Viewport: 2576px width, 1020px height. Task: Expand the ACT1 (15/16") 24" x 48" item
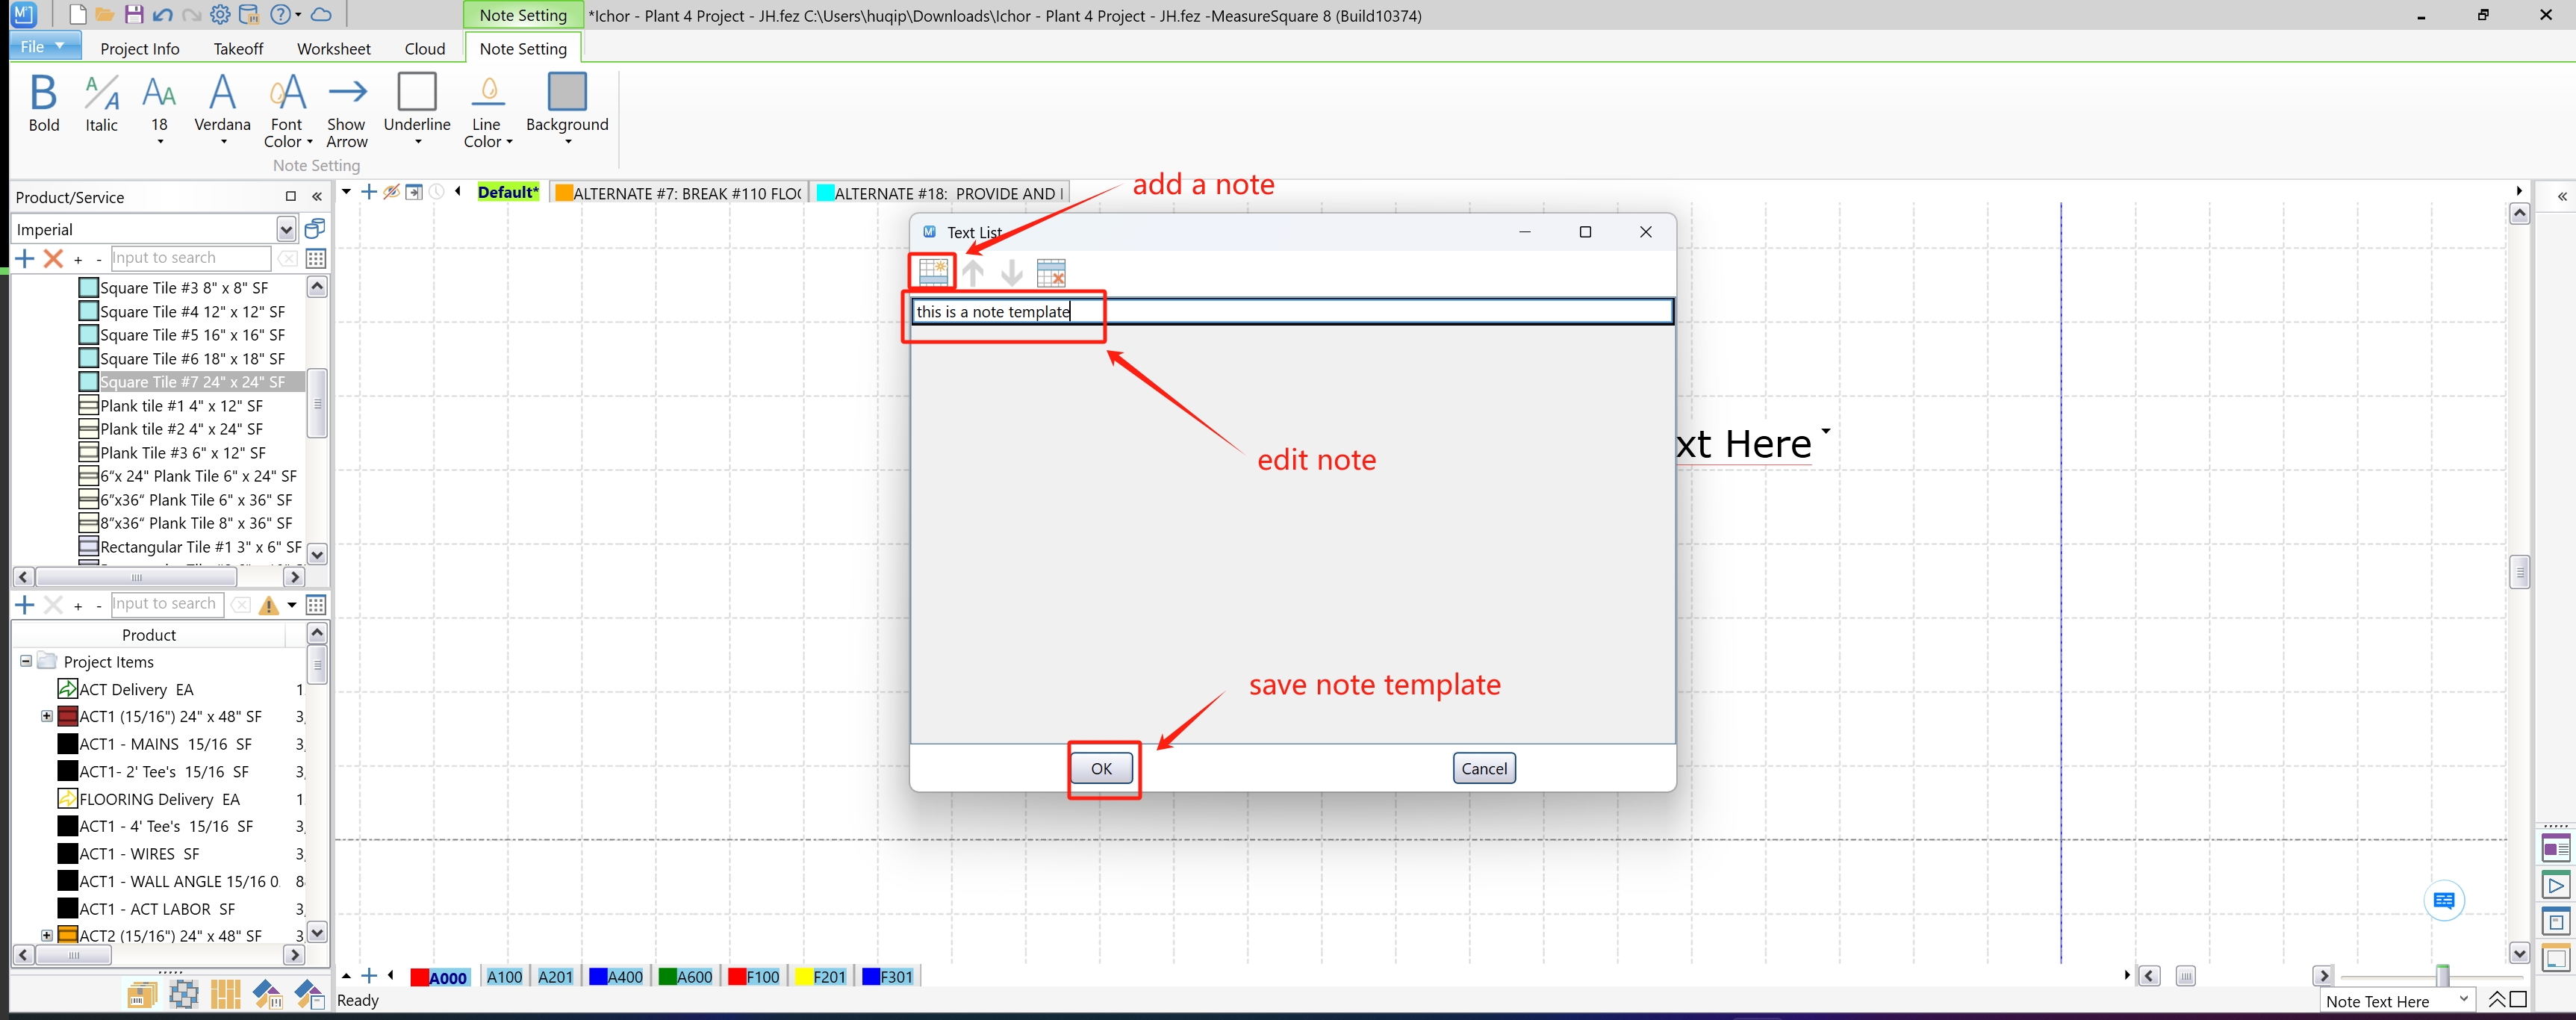pyautogui.click(x=46, y=716)
